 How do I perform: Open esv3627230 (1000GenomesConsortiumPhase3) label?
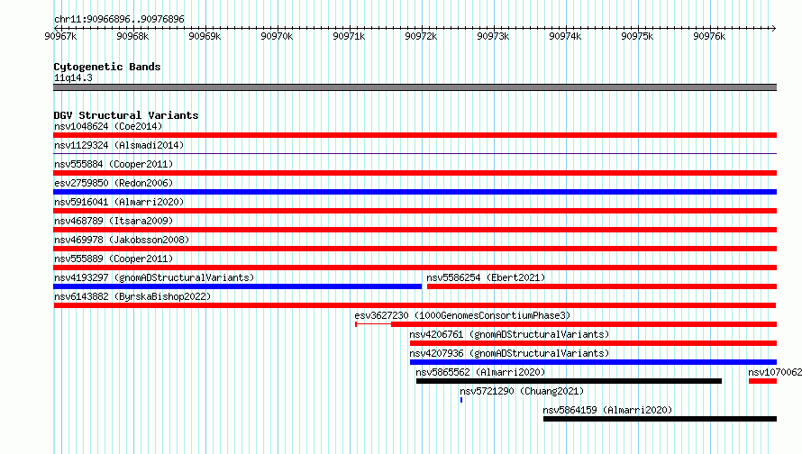click(x=462, y=315)
